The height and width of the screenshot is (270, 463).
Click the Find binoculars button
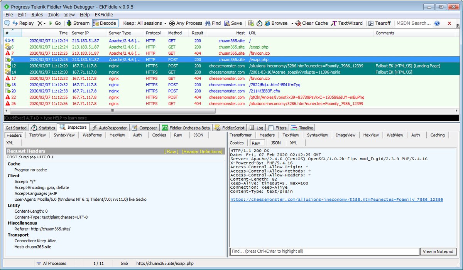[213, 23]
